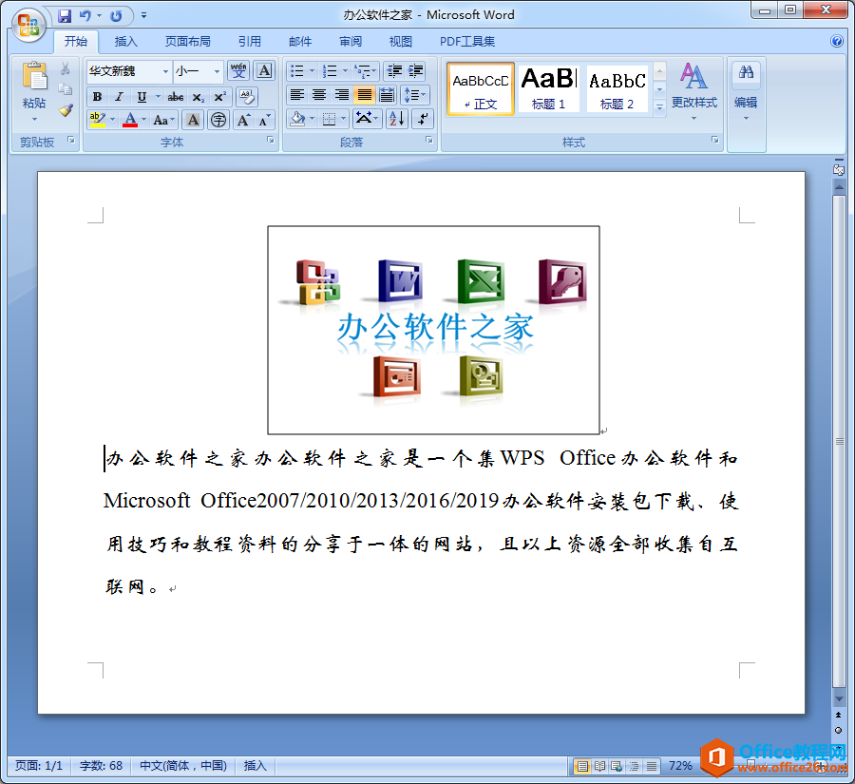Click the 字数: 68 word count
The image size is (855, 784).
pyautogui.click(x=101, y=765)
